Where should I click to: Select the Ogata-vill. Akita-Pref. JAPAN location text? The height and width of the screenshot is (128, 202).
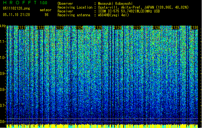pyautogui.click(x=143, y=7)
